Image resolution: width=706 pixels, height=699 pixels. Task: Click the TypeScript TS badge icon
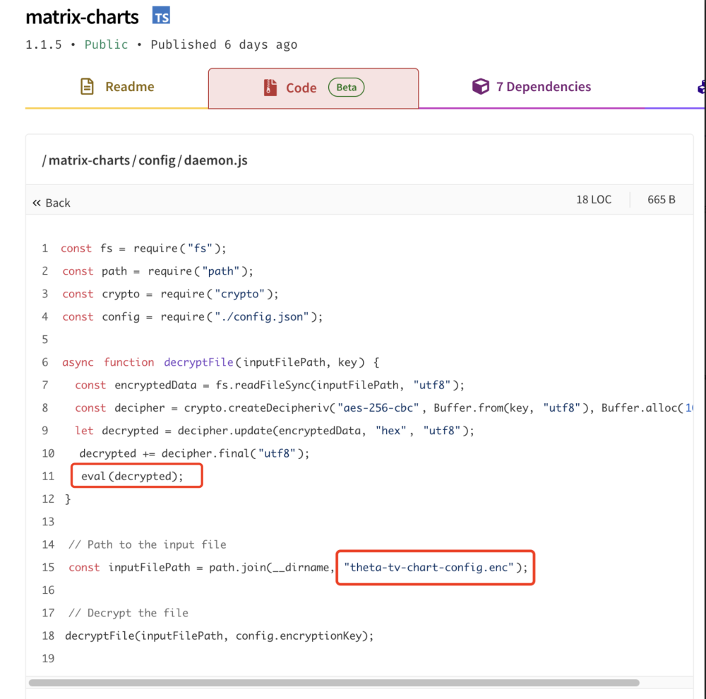tap(161, 17)
